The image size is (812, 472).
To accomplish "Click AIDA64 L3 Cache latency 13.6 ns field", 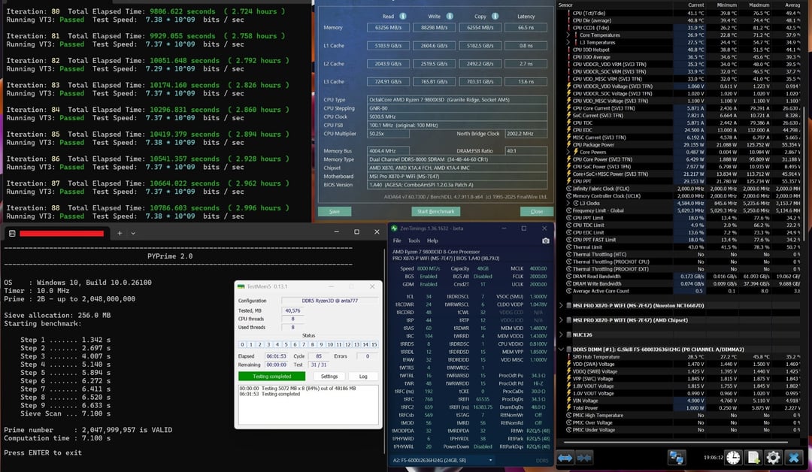I will [x=526, y=82].
